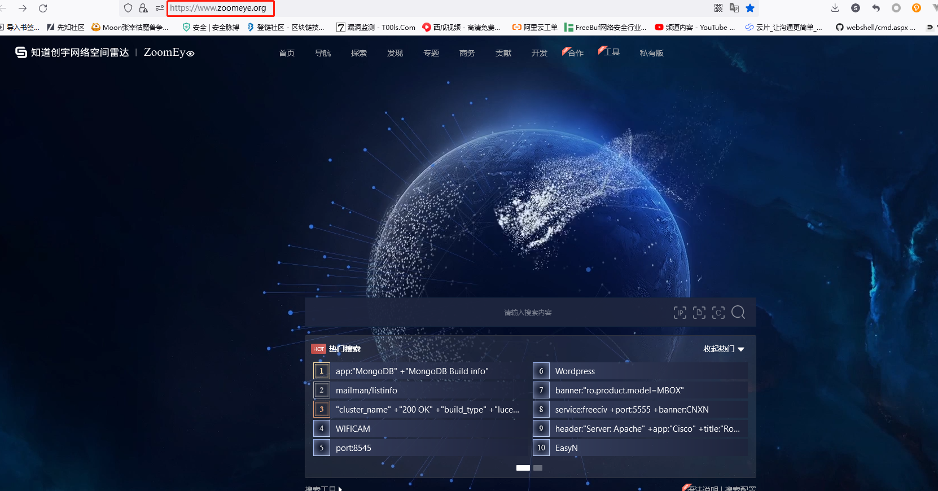The width and height of the screenshot is (938, 491).
Task: Switch to second page of hot searches
Action: pyautogui.click(x=538, y=468)
